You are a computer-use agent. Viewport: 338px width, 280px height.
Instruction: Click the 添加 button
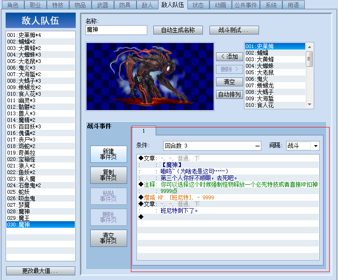click(x=230, y=56)
